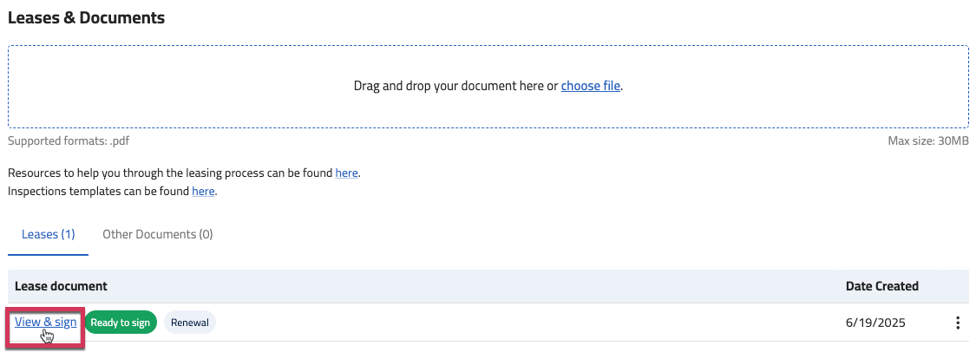Select the 6/19/2025 date cell

(875, 323)
